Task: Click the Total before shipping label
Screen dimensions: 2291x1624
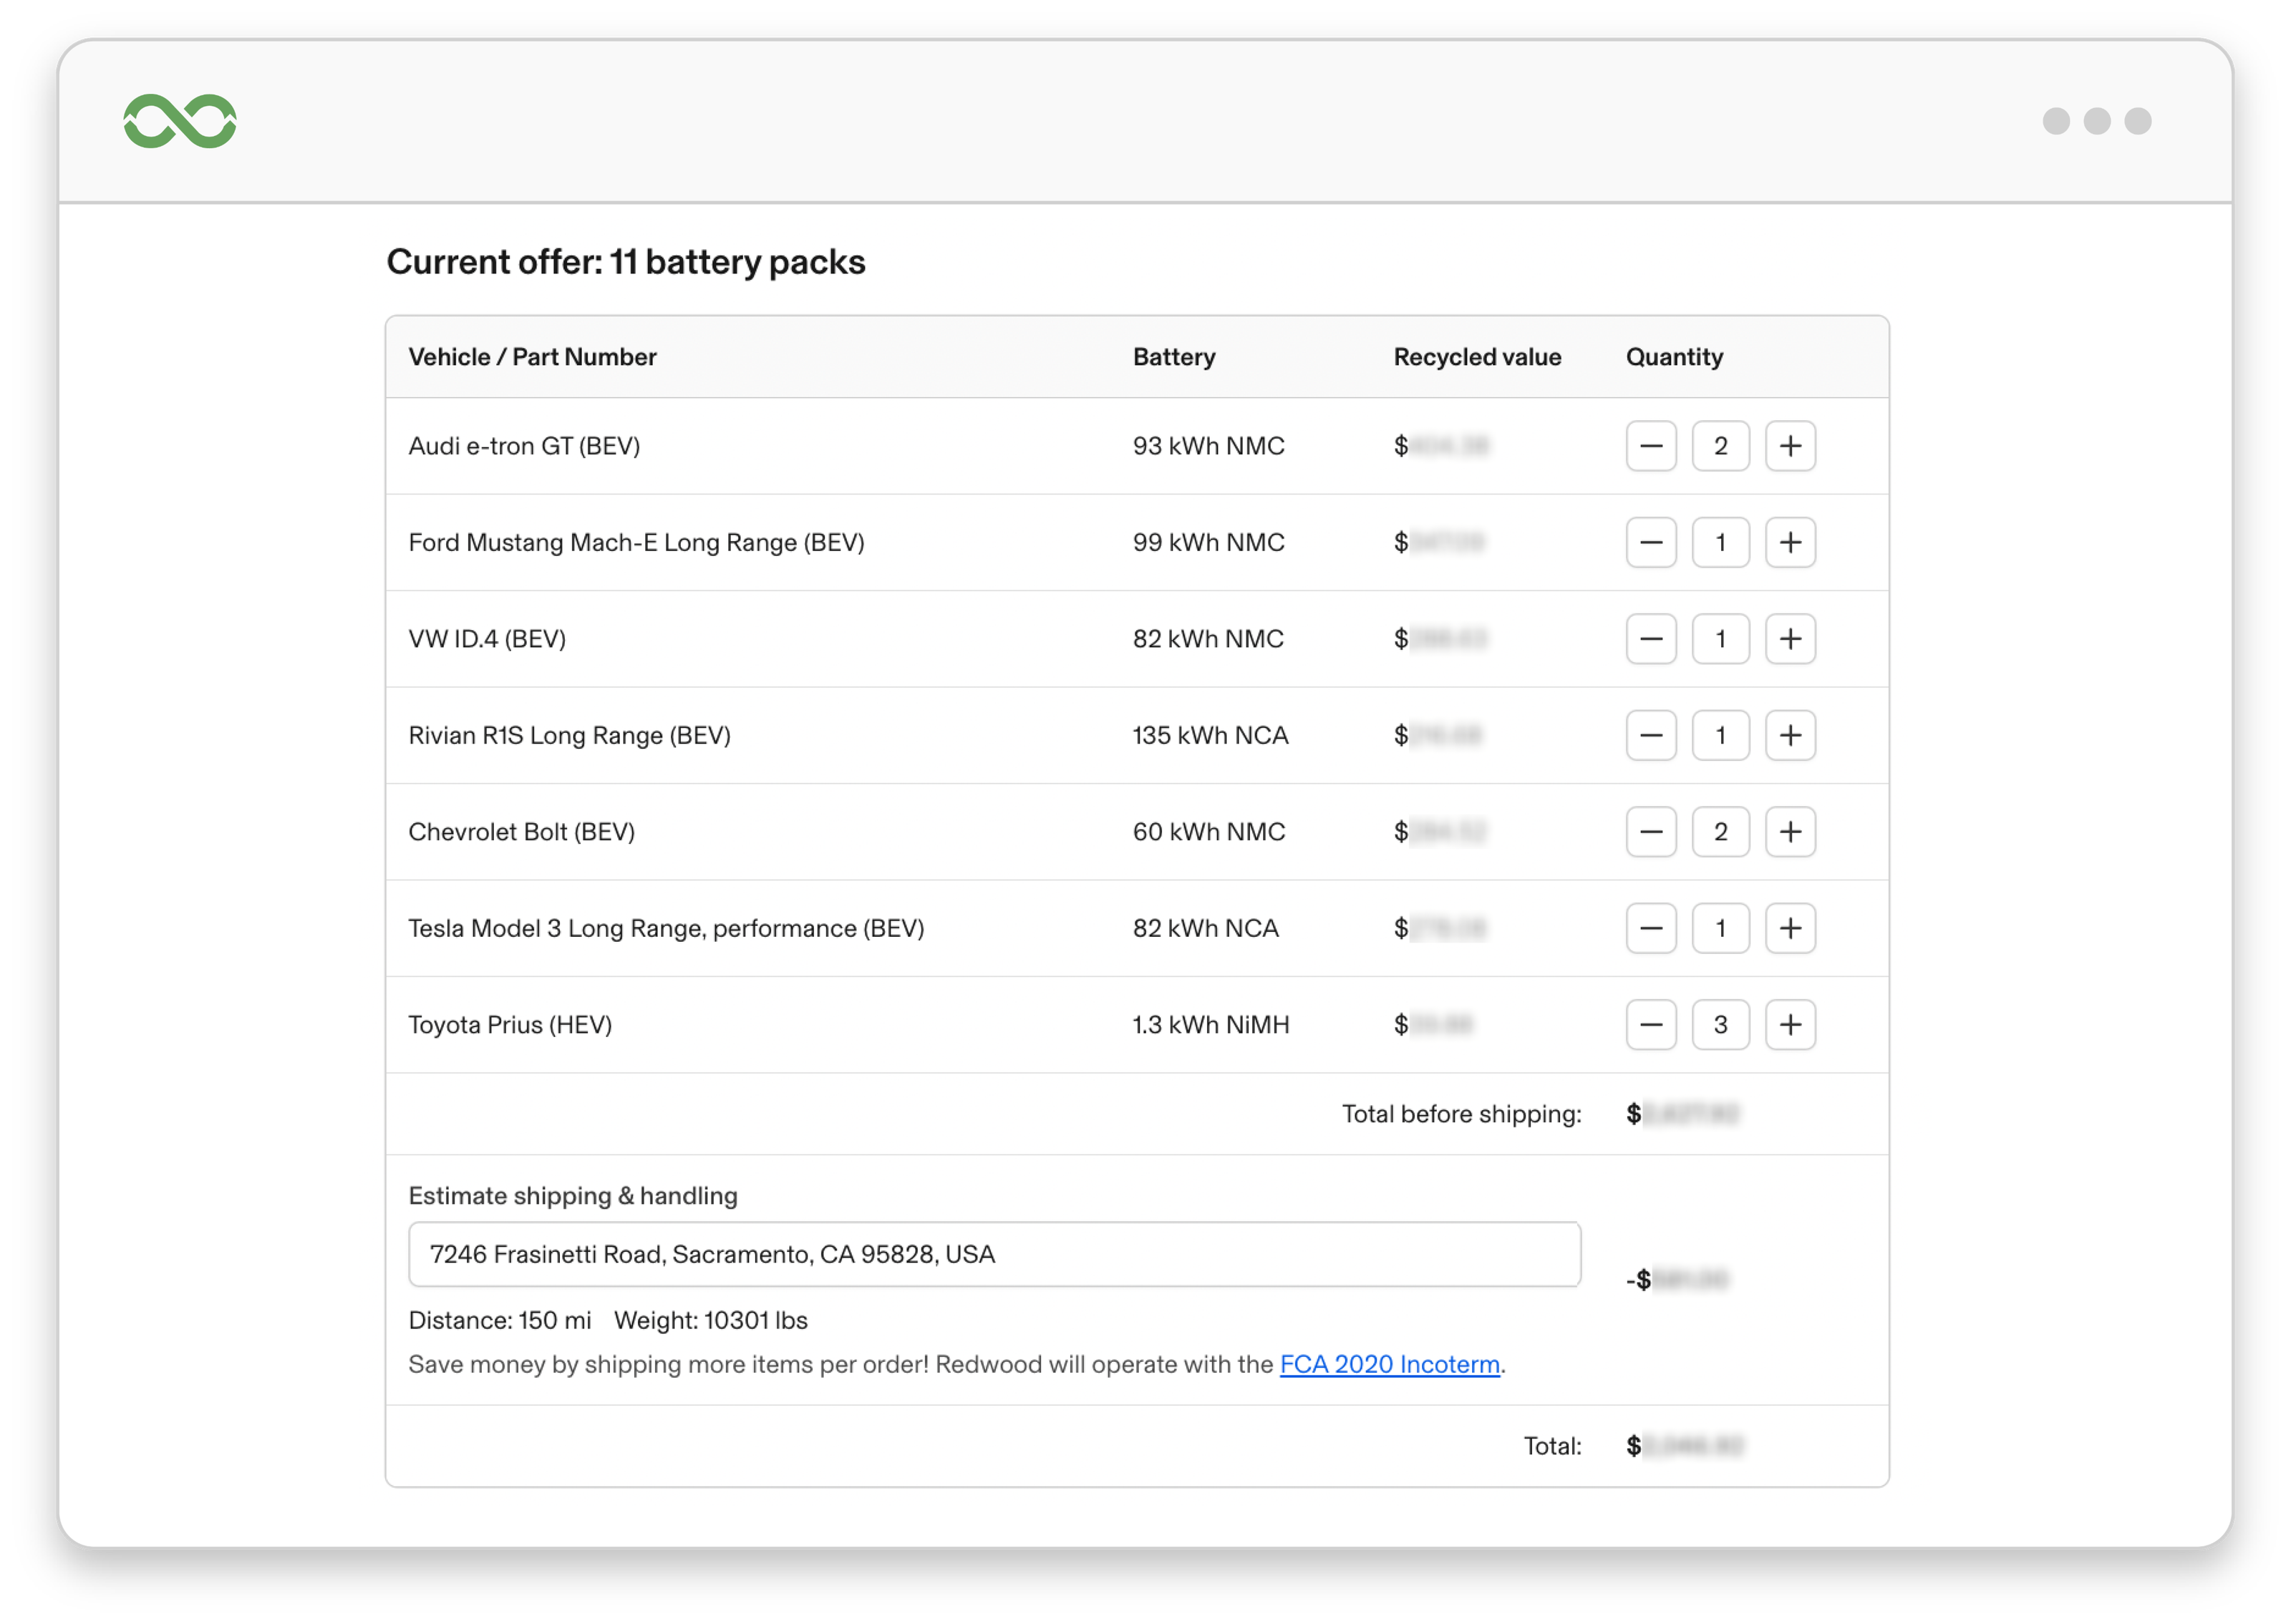Action: point(1461,1114)
